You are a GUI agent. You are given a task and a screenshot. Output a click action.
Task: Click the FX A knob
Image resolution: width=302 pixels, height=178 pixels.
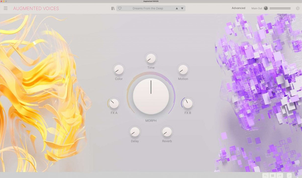point(114,103)
